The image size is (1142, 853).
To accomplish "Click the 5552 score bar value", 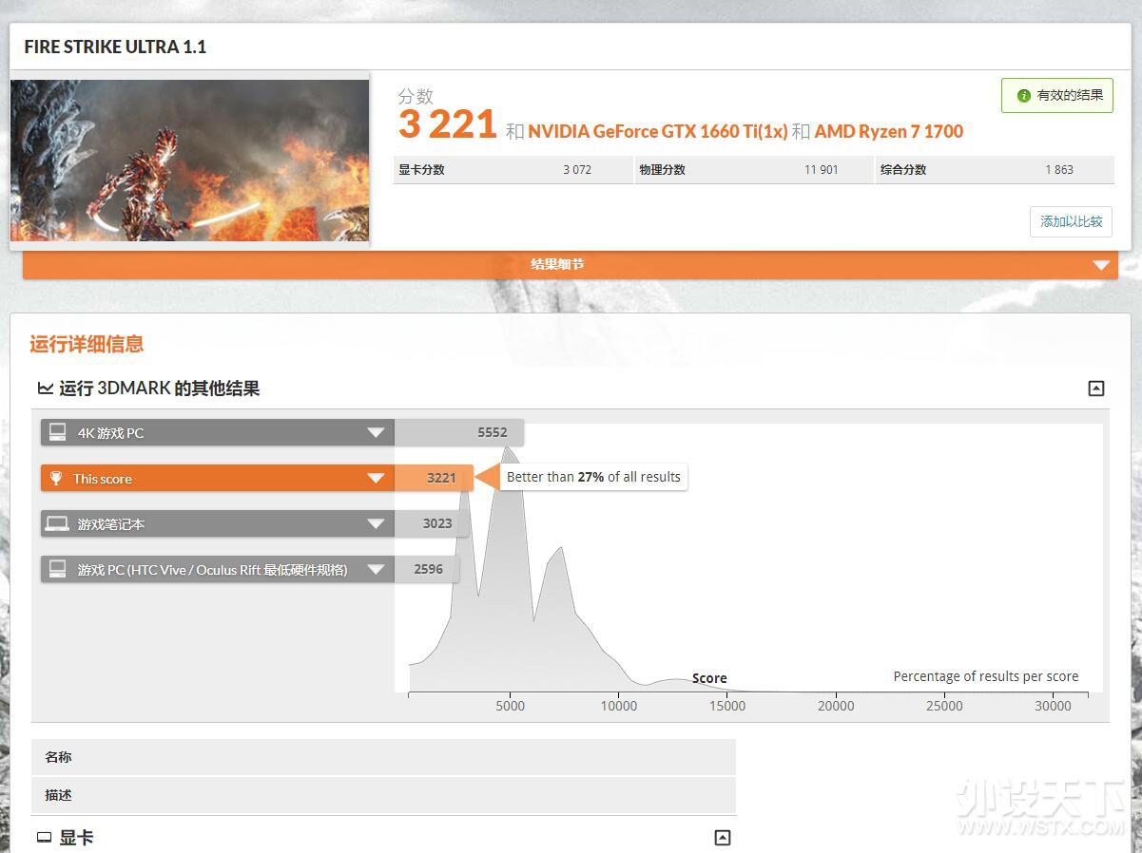I will 493,432.
